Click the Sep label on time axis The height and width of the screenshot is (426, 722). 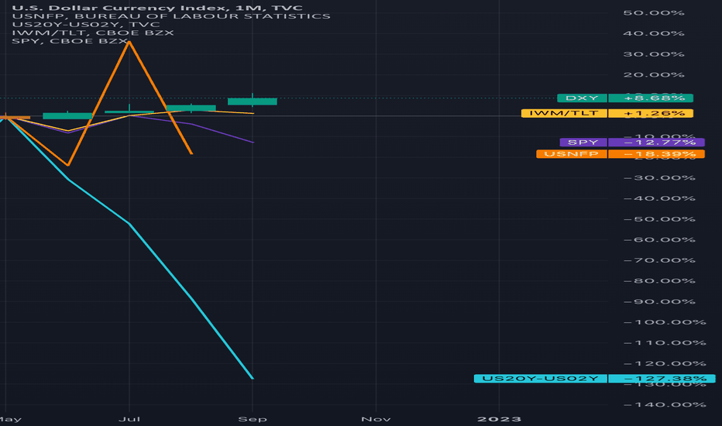[253, 419]
